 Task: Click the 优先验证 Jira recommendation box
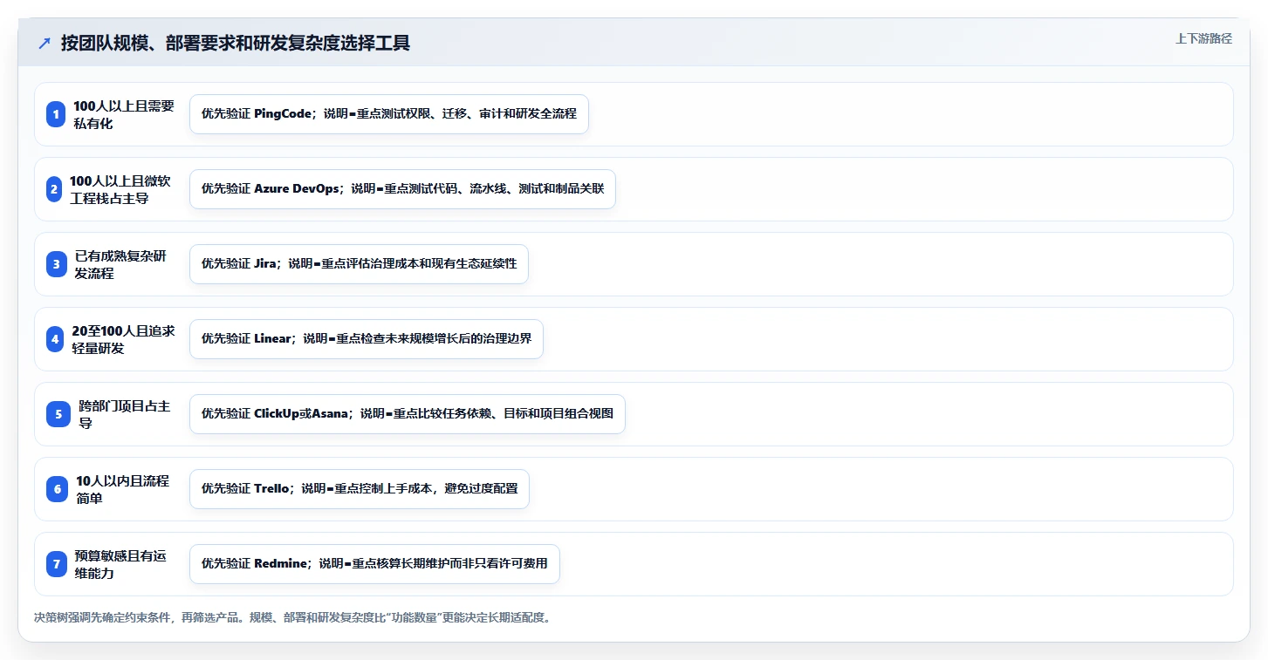point(359,264)
